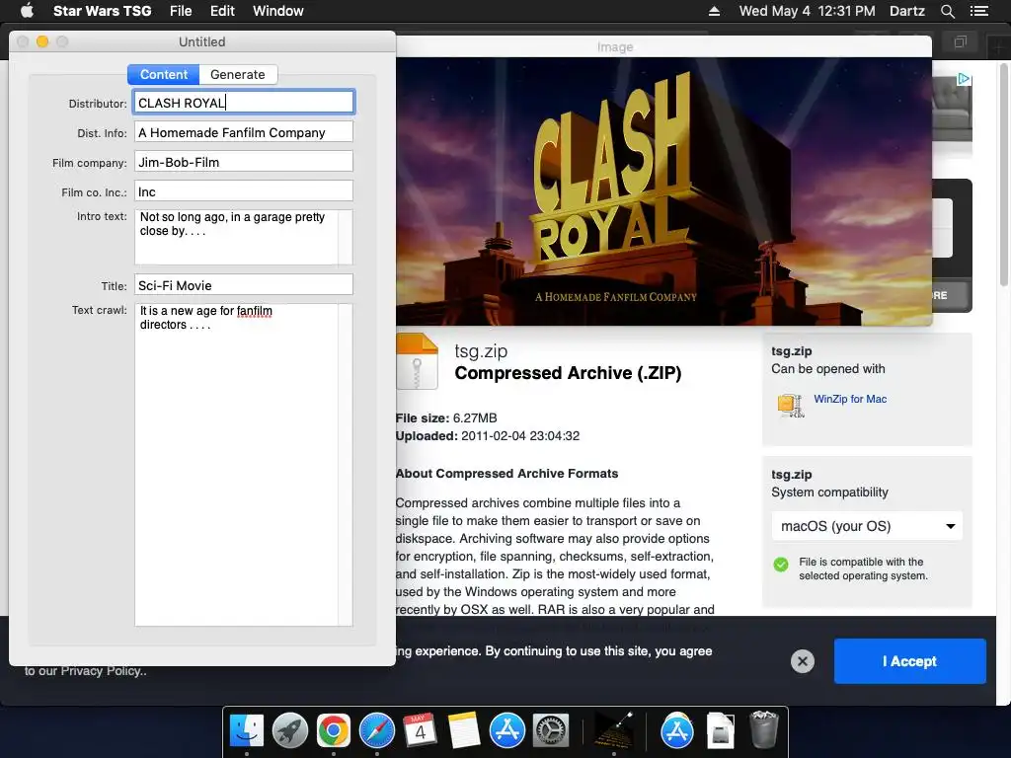Click the tsg.zip file name heading
Image resolution: width=1011 pixels, height=758 pixels.
pos(481,351)
